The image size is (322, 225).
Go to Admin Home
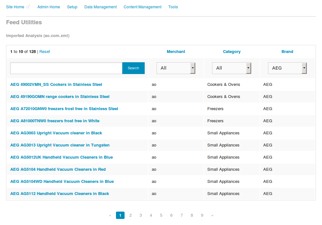tap(49, 7)
